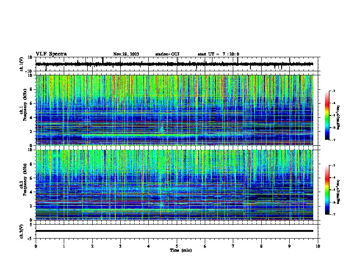Click the ch.1 spectrogram color bar
This screenshot has height=276, width=358.
327,115
